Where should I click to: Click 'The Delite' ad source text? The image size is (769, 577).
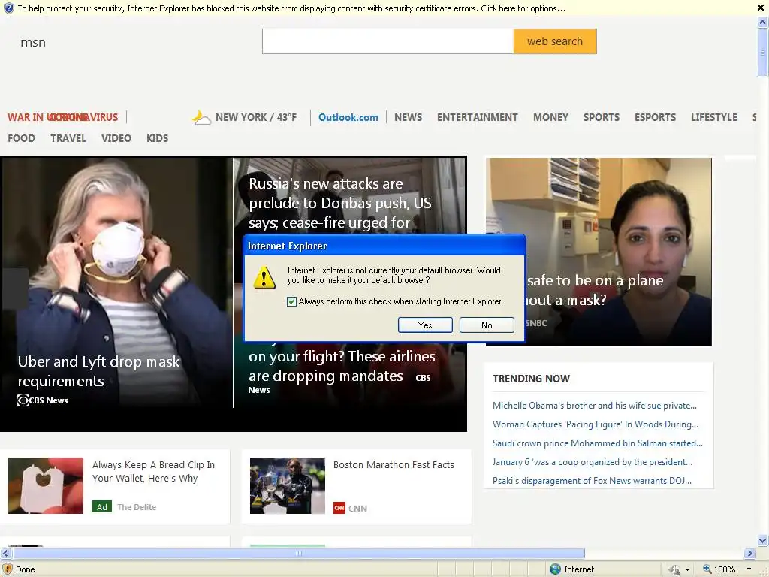point(137,507)
